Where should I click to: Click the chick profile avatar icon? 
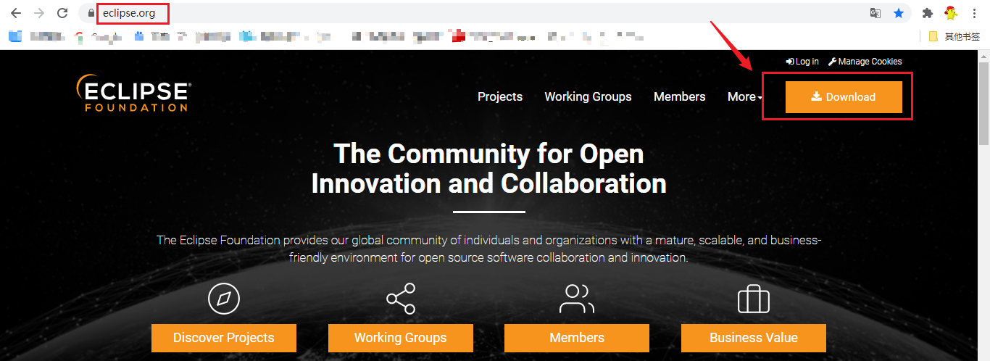pyautogui.click(x=950, y=13)
